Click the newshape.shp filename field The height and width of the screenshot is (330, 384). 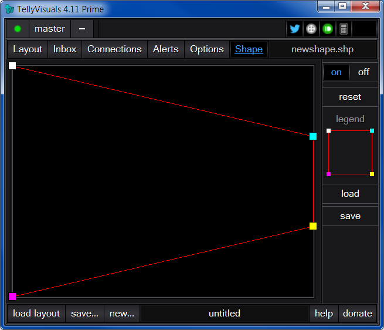pos(322,49)
